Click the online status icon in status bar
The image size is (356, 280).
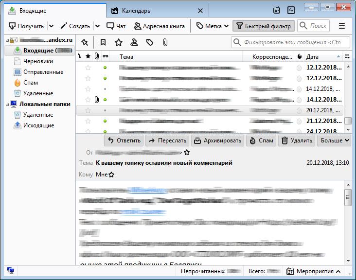[10, 271]
